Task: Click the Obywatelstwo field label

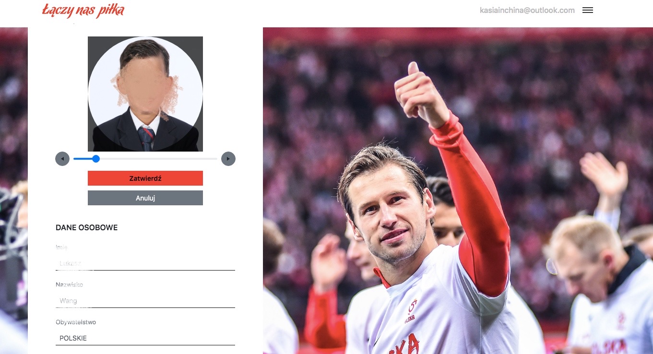Action: pyautogui.click(x=76, y=322)
